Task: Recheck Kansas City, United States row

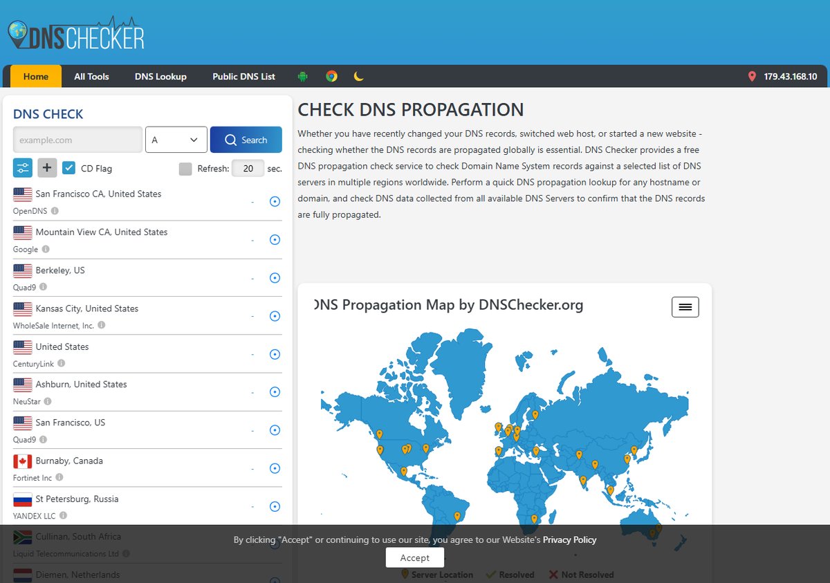Action: click(x=275, y=316)
